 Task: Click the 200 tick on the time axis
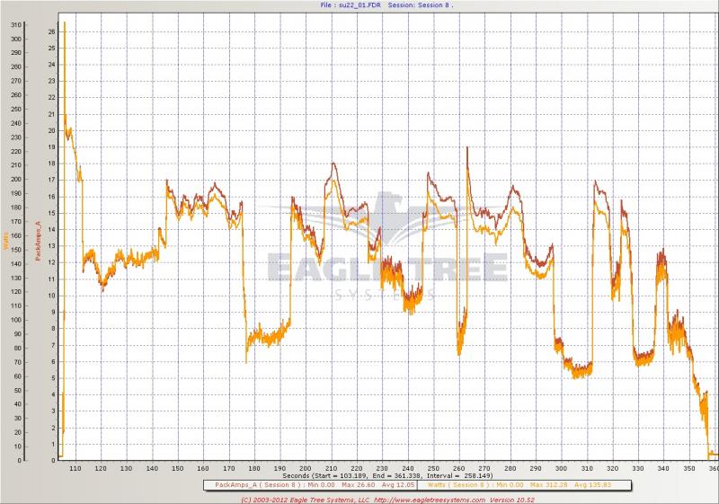tap(306, 468)
